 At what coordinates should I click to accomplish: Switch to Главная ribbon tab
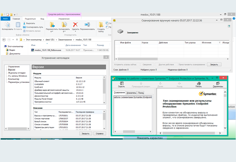[16, 19]
